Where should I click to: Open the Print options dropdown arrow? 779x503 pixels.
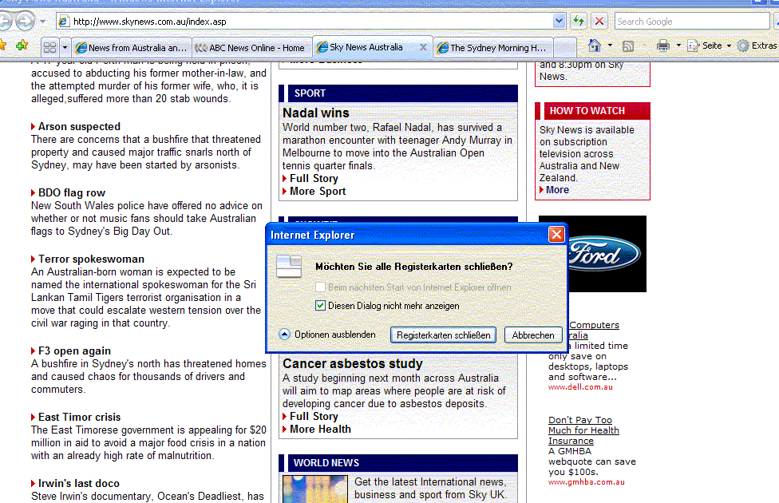click(678, 46)
